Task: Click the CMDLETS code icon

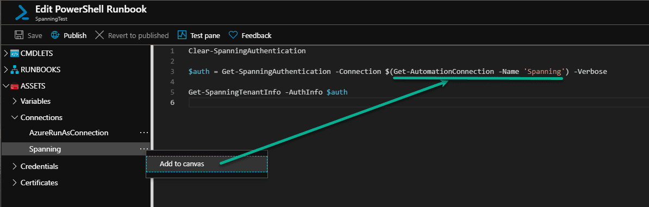Action: click(15, 53)
